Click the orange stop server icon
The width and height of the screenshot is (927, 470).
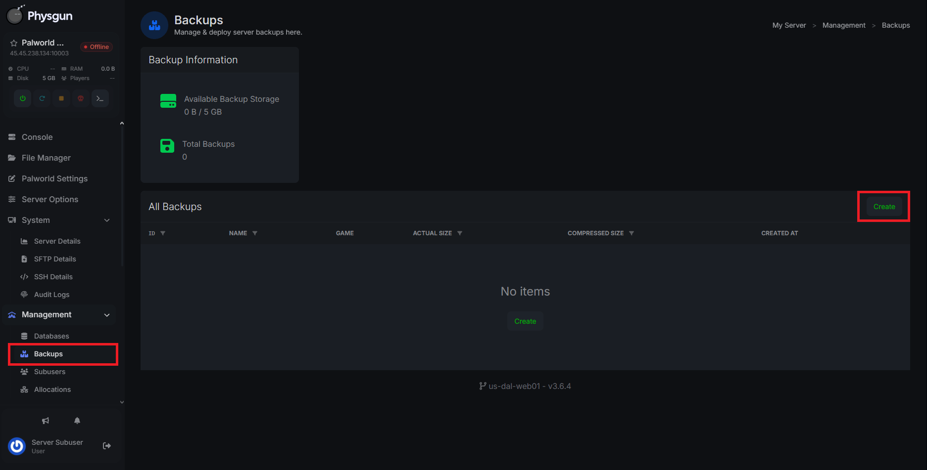61,98
